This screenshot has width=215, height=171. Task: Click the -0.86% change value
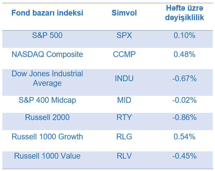[184, 117]
